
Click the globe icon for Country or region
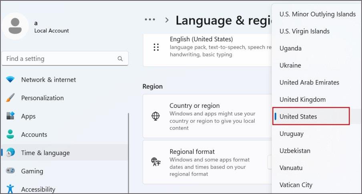156,116
